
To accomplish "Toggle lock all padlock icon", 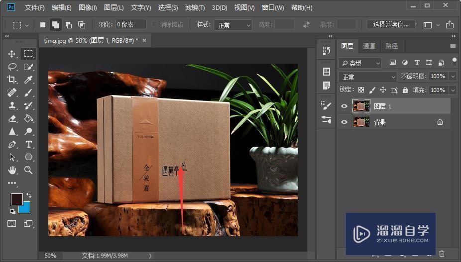I will click(x=405, y=90).
